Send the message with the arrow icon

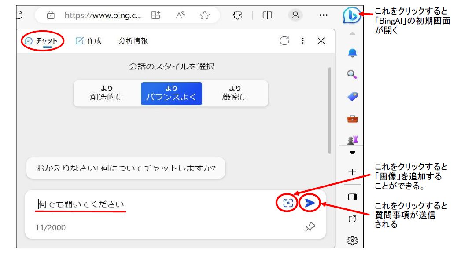pos(310,203)
